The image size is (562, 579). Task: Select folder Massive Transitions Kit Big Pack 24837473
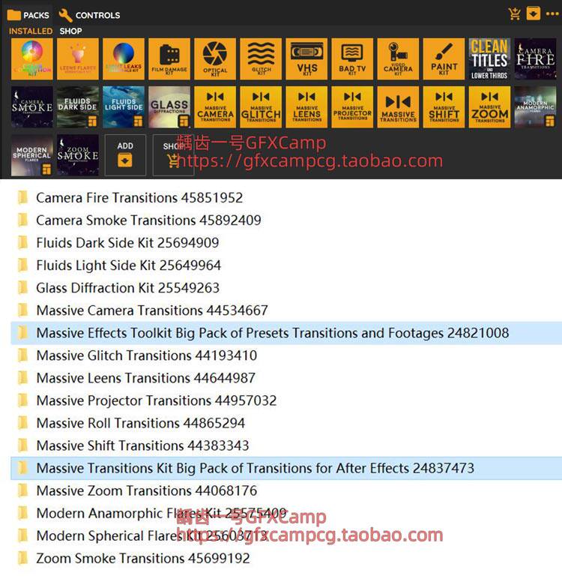tap(286, 468)
